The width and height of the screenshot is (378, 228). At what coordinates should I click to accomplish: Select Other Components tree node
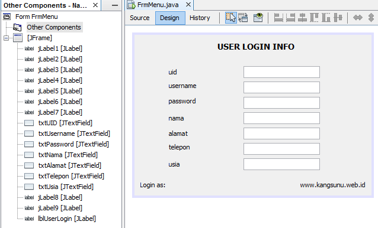[54, 27]
